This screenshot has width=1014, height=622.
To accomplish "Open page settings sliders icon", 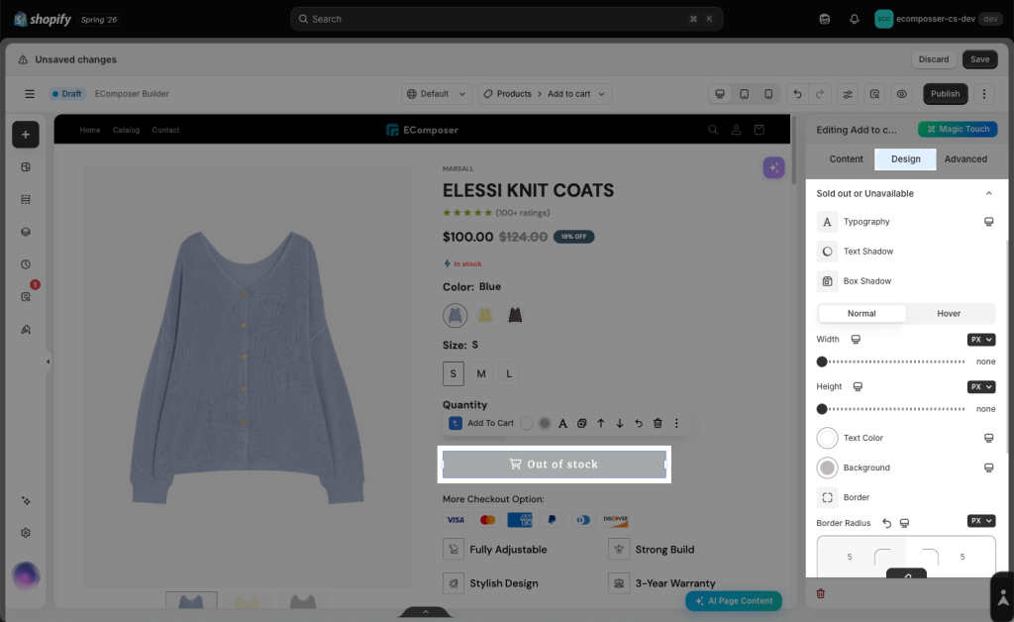I will [x=848, y=94].
